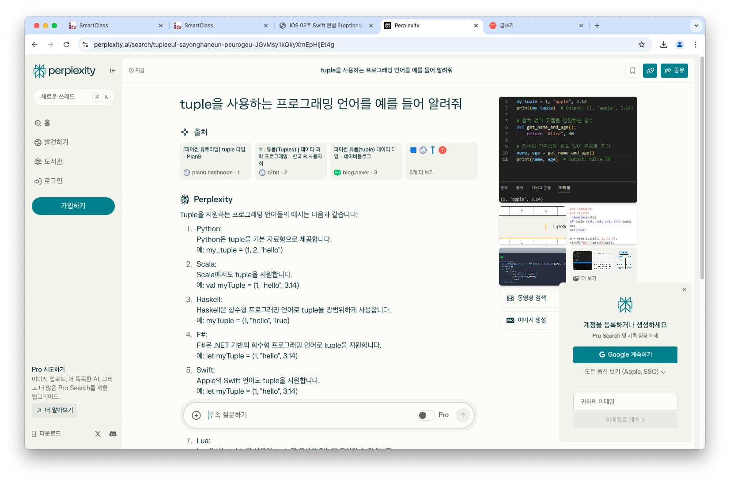Click the 출처 sources heading
The height and width of the screenshot is (482, 730).
pyautogui.click(x=194, y=132)
